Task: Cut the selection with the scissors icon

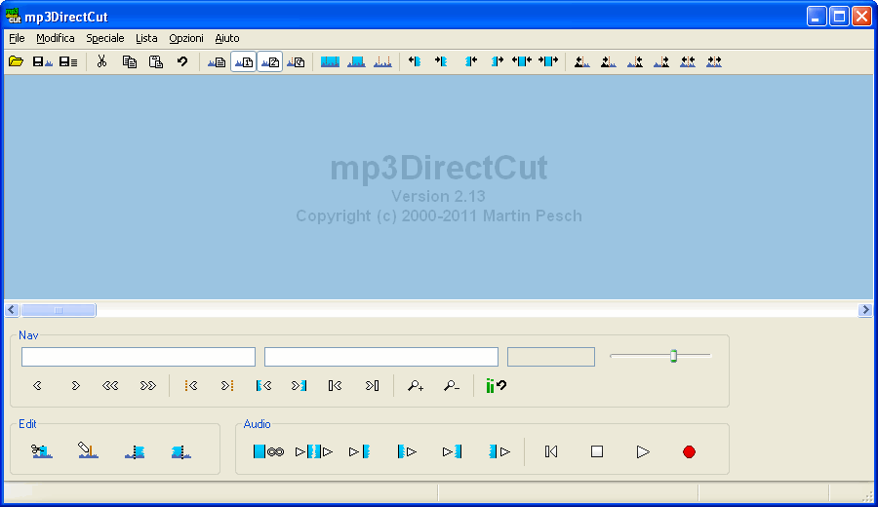Action: point(101,61)
